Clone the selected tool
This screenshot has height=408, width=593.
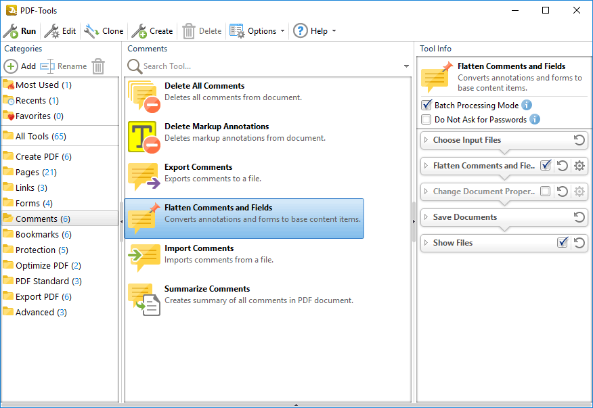coord(104,31)
